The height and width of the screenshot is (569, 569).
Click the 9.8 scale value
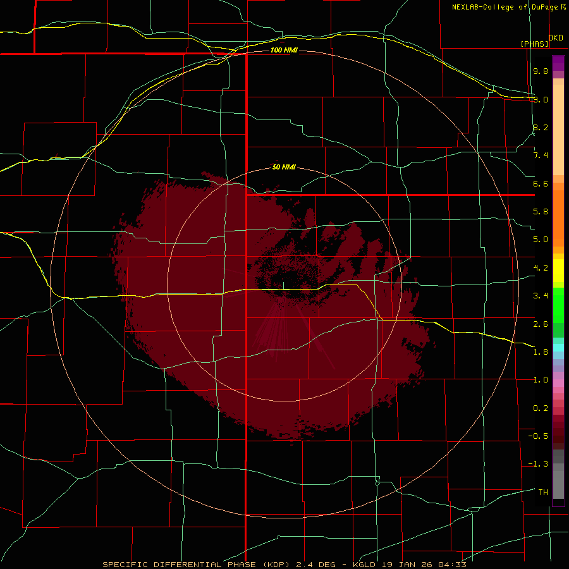point(541,71)
